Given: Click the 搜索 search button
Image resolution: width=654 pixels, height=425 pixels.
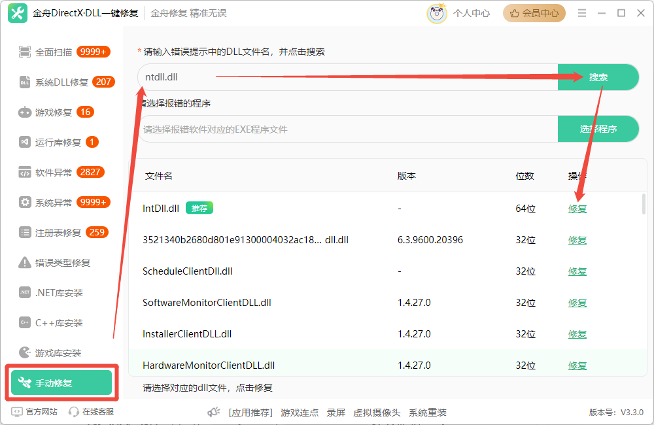Looking at the screenshot, I should click(x=598, y=76).
